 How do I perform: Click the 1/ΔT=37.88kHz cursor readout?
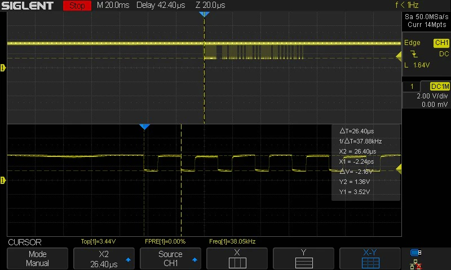360,141
